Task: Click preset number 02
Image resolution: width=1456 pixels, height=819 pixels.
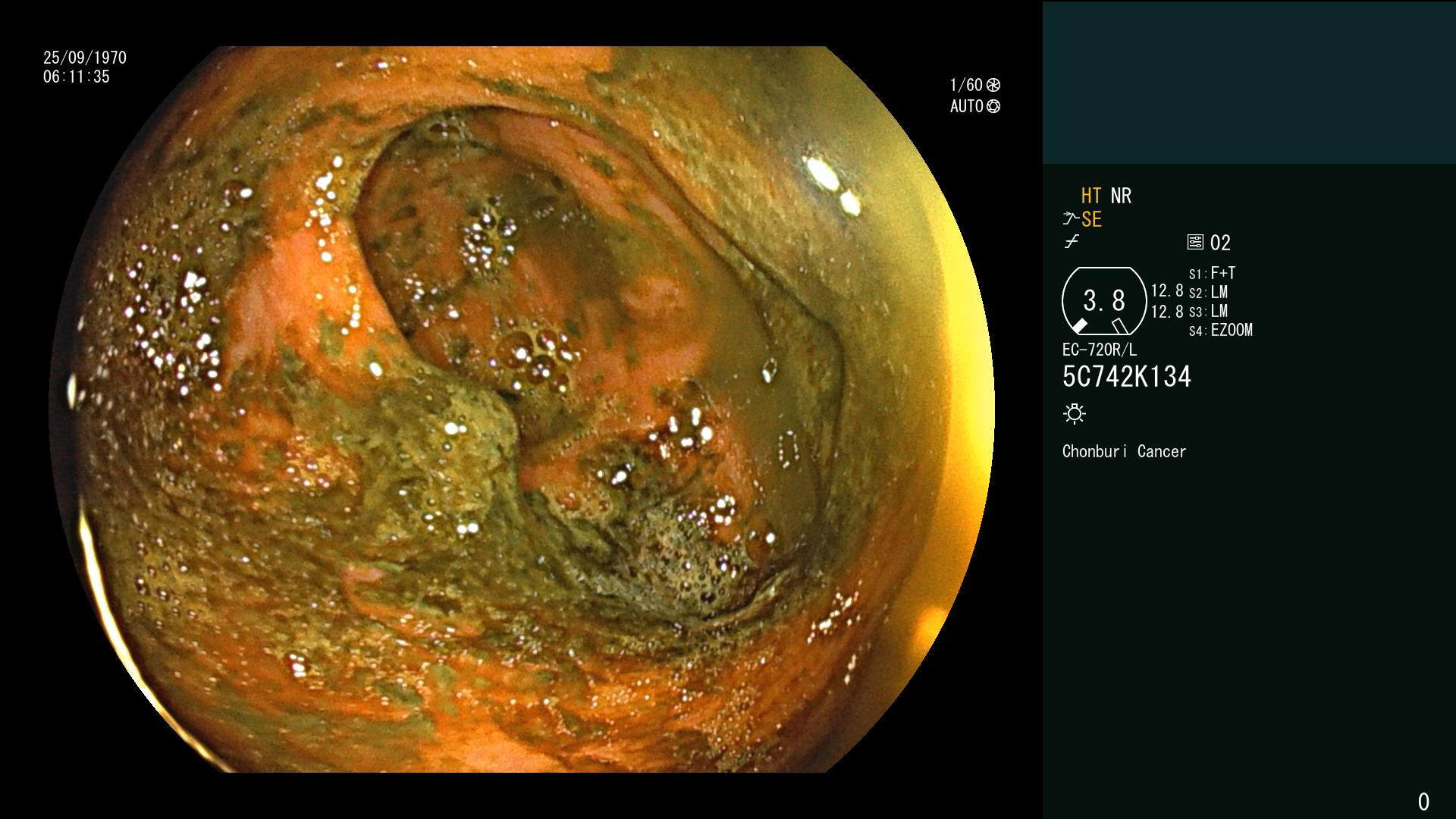Action: pyautogui.click(x=1220, y=243)
